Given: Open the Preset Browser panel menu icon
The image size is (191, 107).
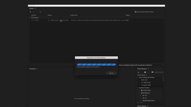Looking at the screenshot, I should pyautogui.click(x=148, y=69).
